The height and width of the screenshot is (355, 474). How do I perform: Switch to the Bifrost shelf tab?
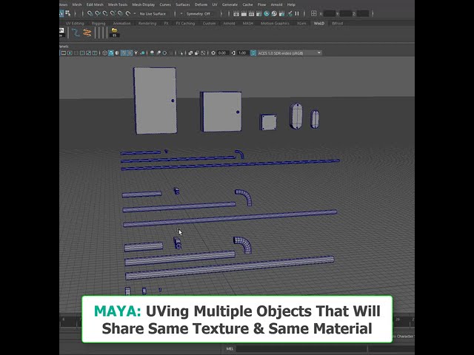point(338,23)
